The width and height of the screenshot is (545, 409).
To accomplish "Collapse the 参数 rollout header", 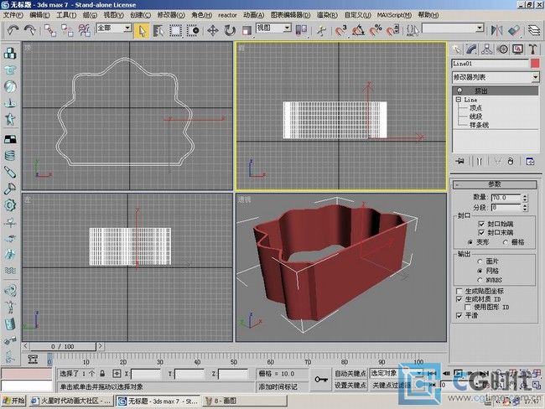I will 495,184.
